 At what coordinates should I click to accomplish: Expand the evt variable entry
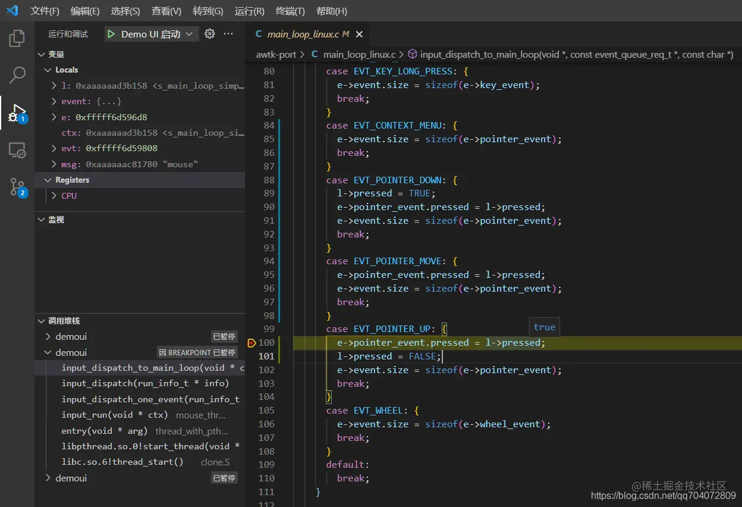point(54,148)
